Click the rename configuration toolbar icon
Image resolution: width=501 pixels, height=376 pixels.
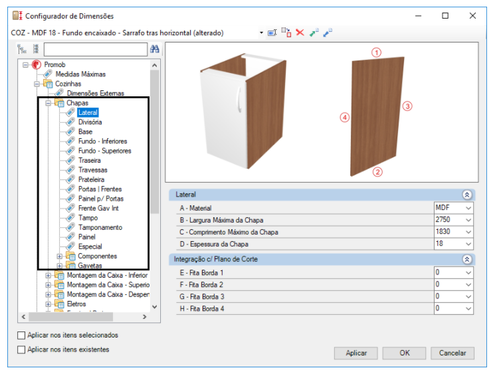point(272,33)
